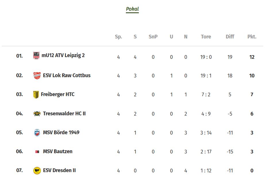Click the Tore column header
Image resolution: width=269 pixels, height=183 pixels.
coord(206,37)
